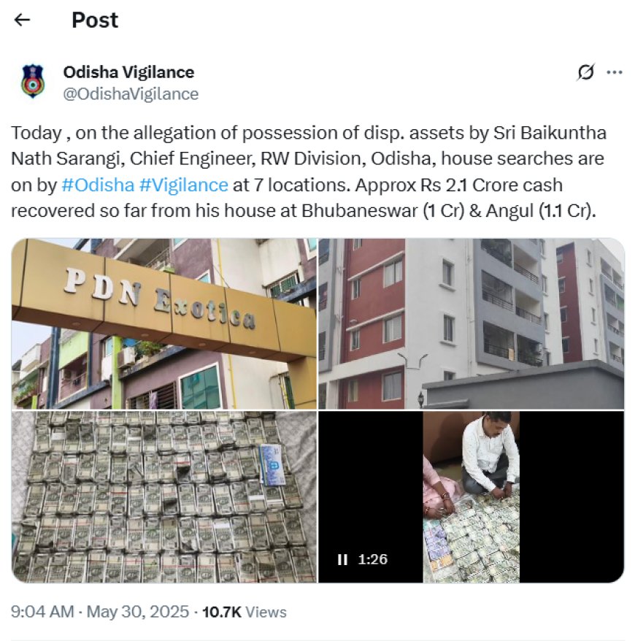Click the back arrow icon
The height and width of the screenshot is (641, 635).
(x=22, y=20)
